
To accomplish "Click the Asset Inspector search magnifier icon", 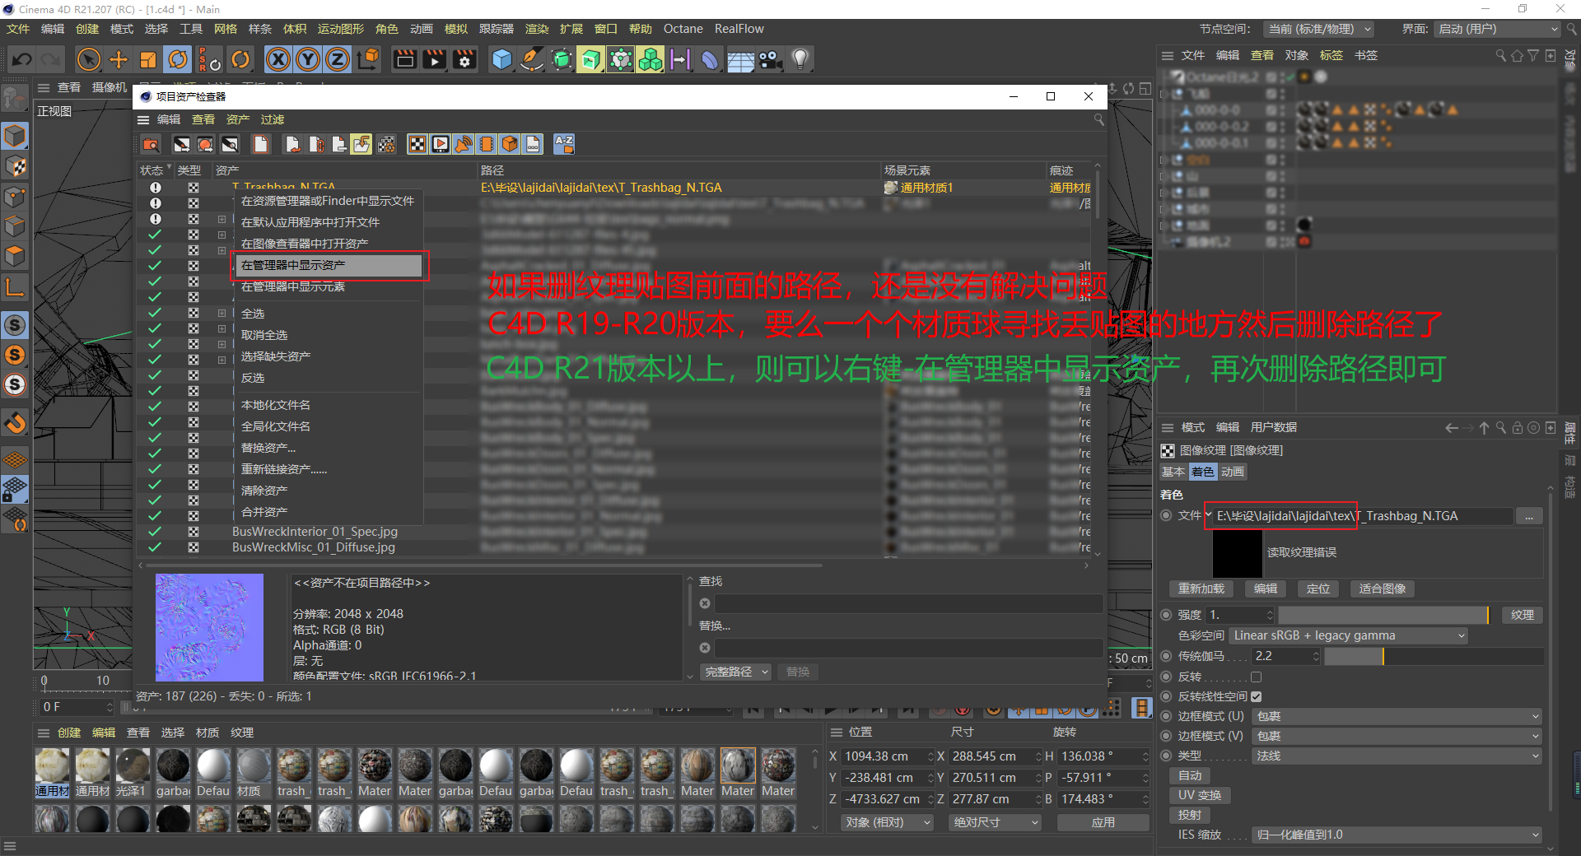I will click(x=1098, y=119).
